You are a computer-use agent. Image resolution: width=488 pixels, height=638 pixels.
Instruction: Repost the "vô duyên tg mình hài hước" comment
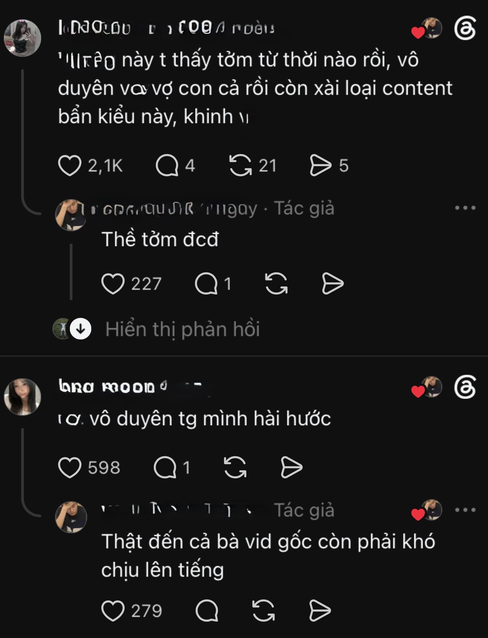coord(235,468)
